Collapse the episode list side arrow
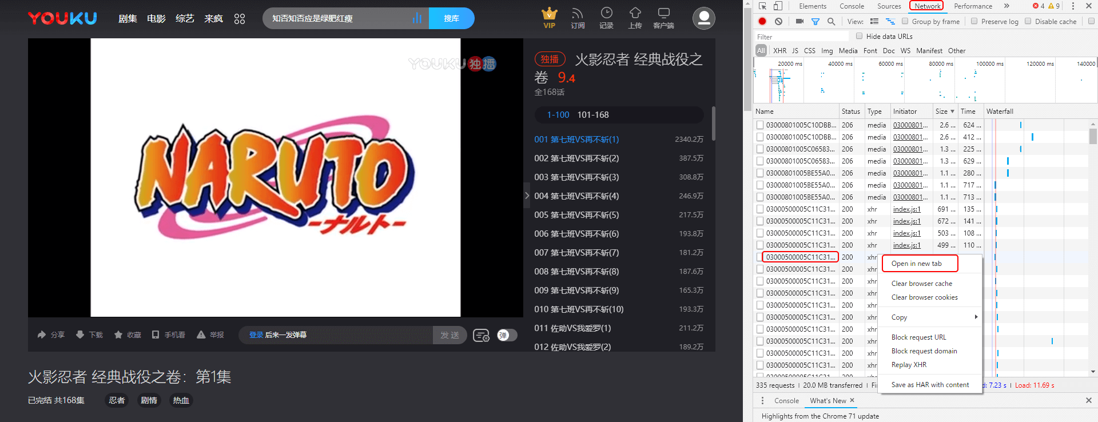1098x422 pixels. click(x=527, y=196)
